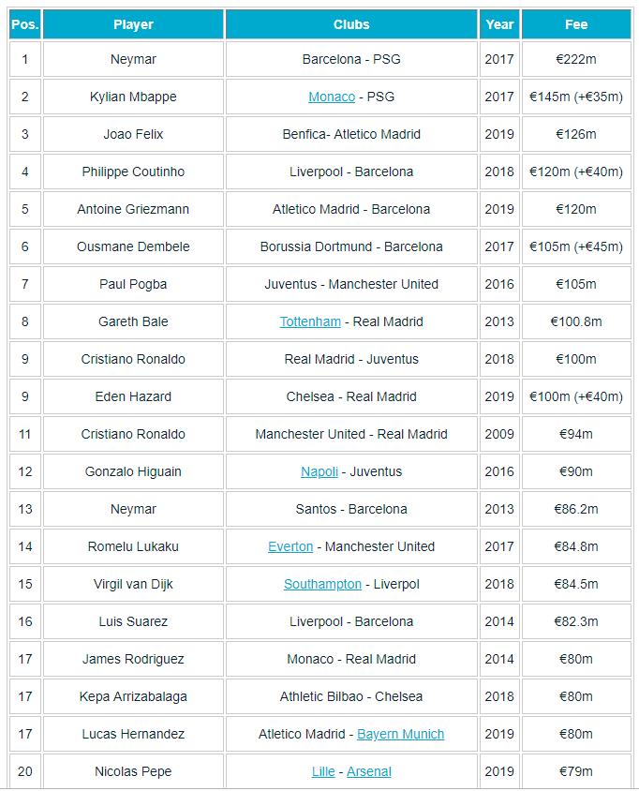Click the Year column header

499,24
